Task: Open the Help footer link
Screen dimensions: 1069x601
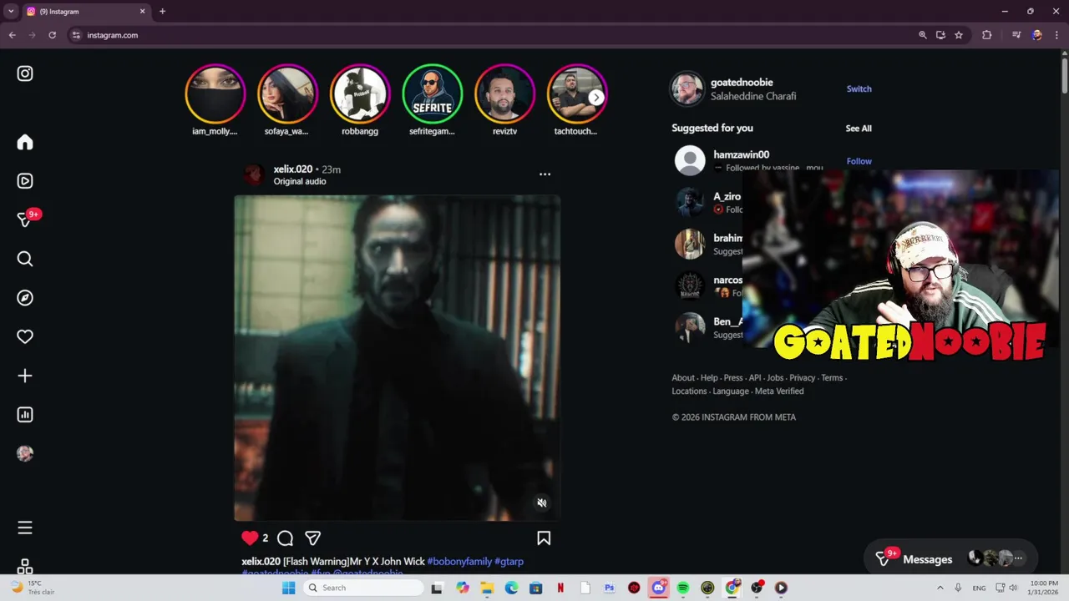Action: click(709, 377)
